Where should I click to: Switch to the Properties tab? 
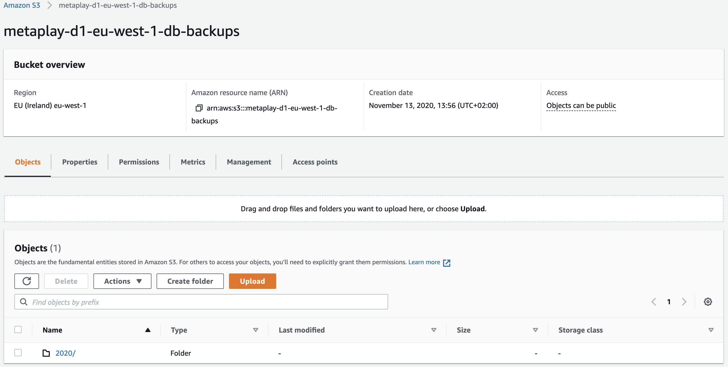(x=80, y=162)
